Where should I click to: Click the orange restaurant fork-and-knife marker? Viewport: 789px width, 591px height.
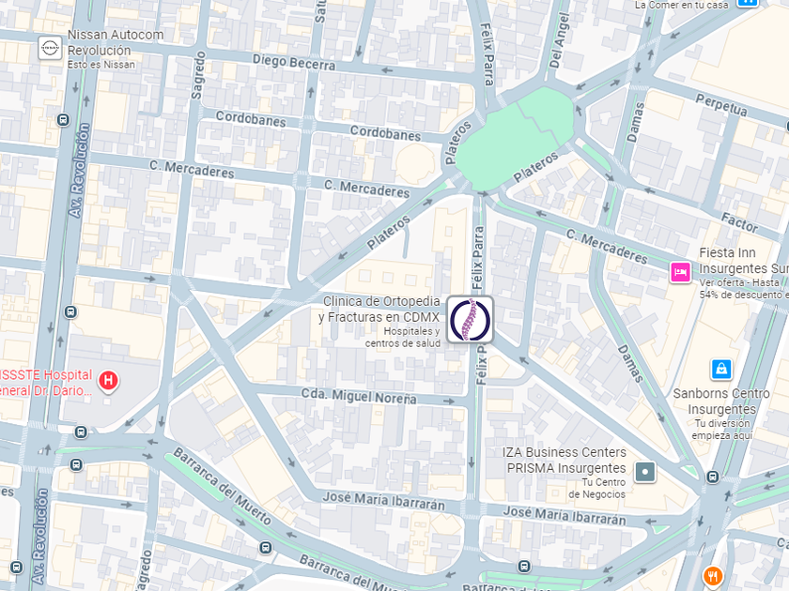click(x=713, y=576)
